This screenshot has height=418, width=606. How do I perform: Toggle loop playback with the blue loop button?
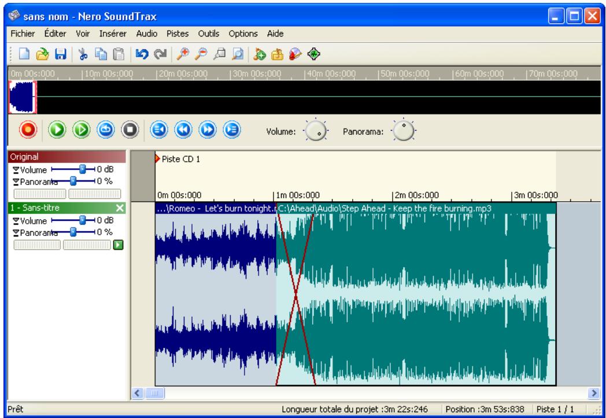click(105, 130)
